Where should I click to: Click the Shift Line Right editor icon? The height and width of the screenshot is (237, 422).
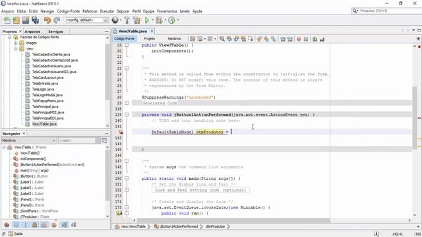pos(290,39)
